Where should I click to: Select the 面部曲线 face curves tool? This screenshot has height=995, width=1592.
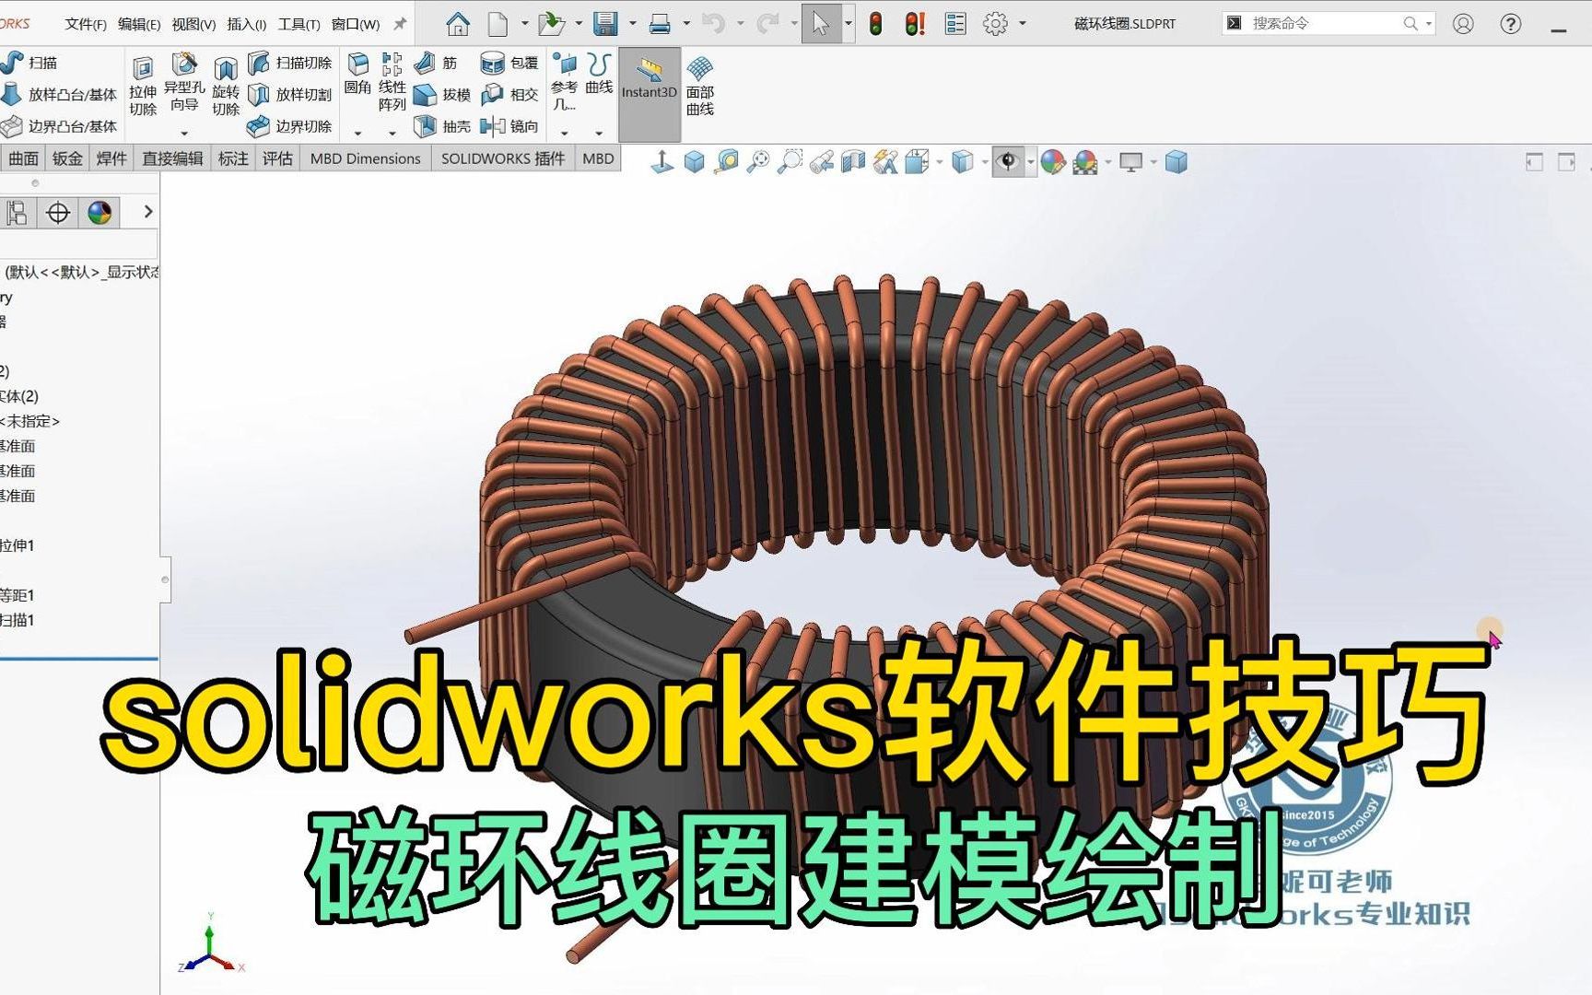700,87
